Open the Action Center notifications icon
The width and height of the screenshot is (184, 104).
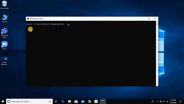pos(180,101)
